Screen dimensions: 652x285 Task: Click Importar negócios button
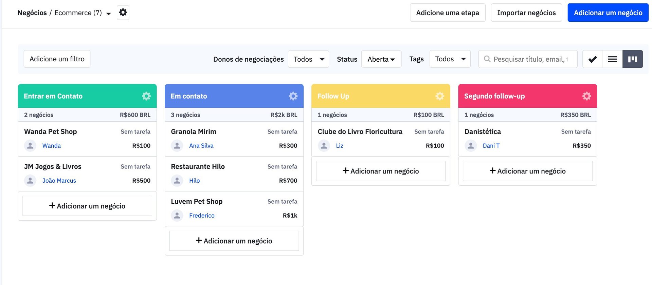(526, 13)
